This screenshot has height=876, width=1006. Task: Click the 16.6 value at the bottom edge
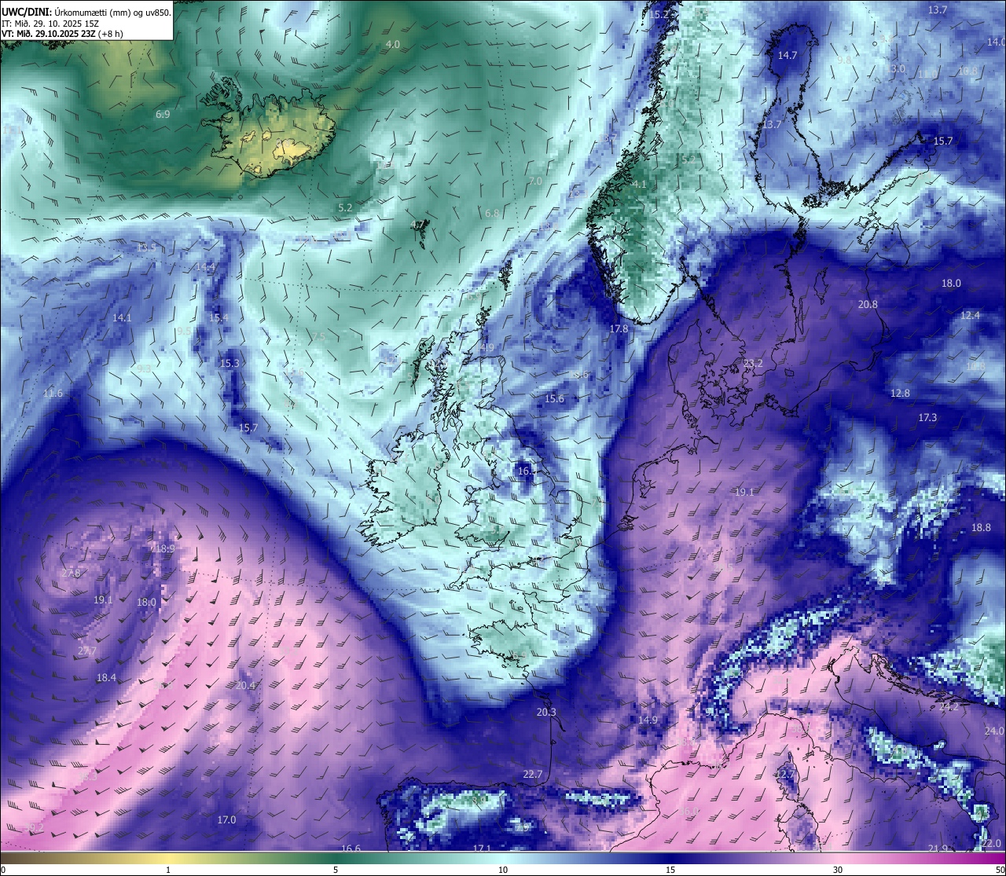pos(351,849)
